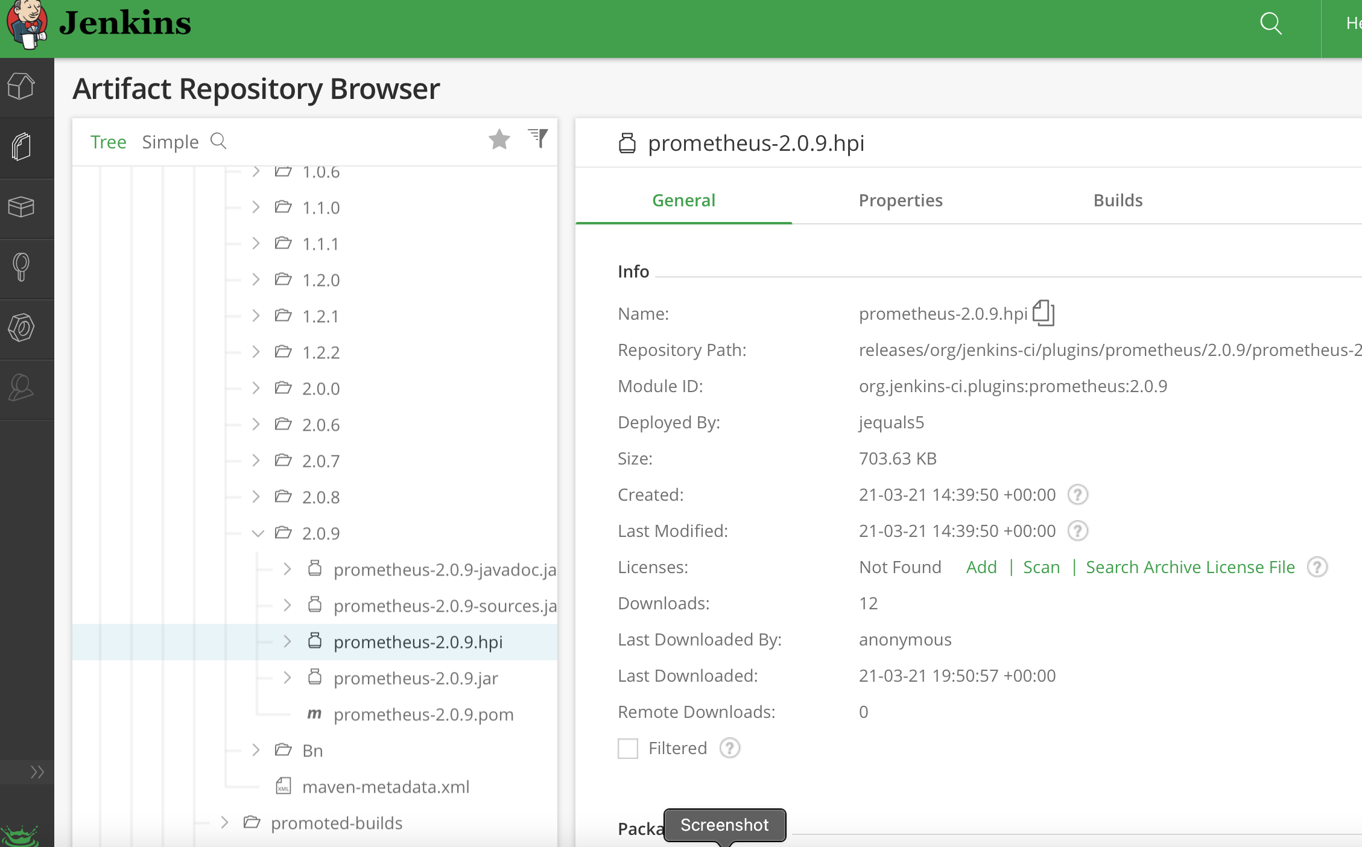The image size is (1362, 847).
Task: Expand the promoted-builds folder
Action: [225, 823]
